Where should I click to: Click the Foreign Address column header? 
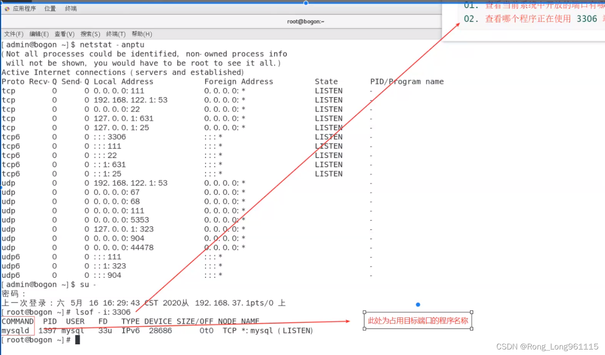coord(239,81)
